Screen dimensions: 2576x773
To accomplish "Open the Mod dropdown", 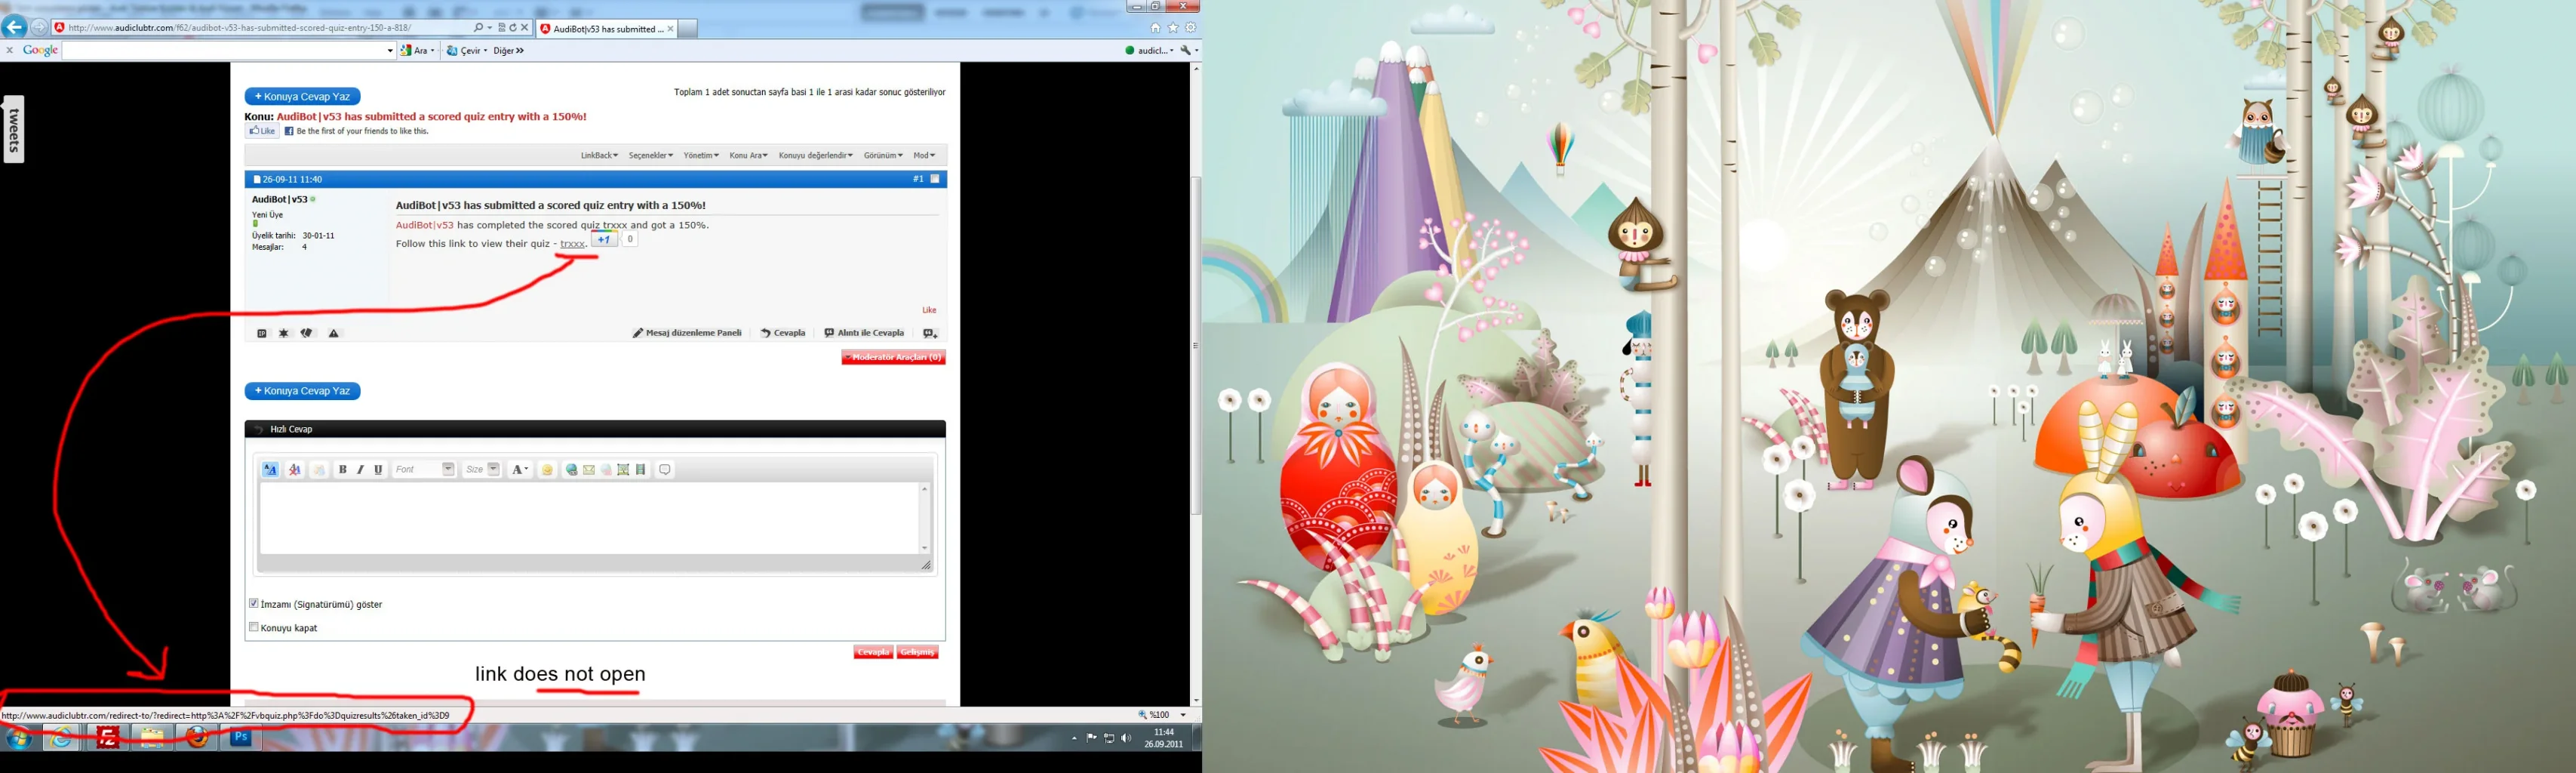I will [924, 155].
